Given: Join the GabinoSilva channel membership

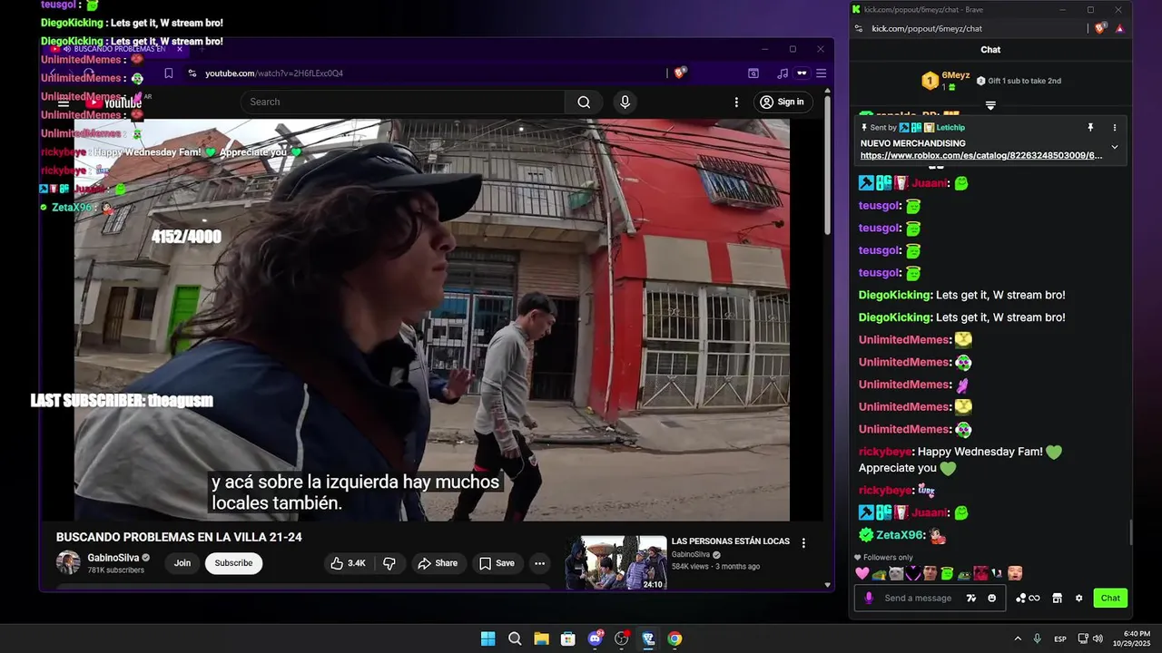Looking at the screenshot, I should (182, 563).
